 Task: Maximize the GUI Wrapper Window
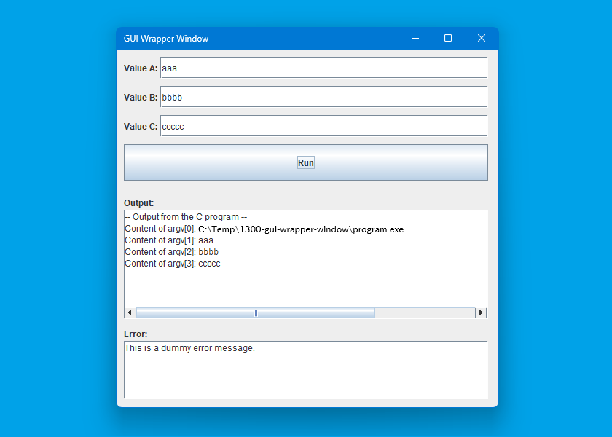click(x=448, y=39)
